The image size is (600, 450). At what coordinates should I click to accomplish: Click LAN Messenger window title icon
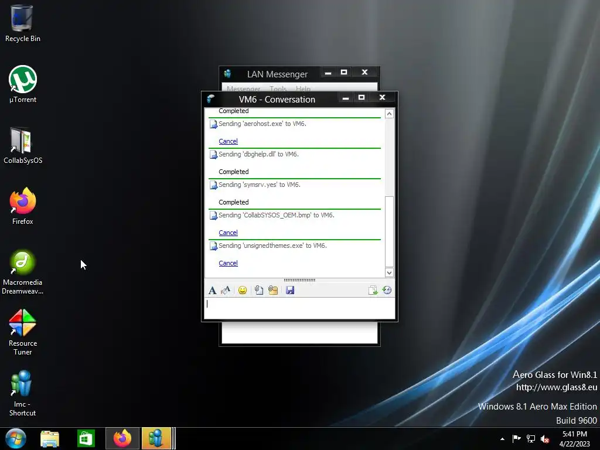(x=228, y=73)
